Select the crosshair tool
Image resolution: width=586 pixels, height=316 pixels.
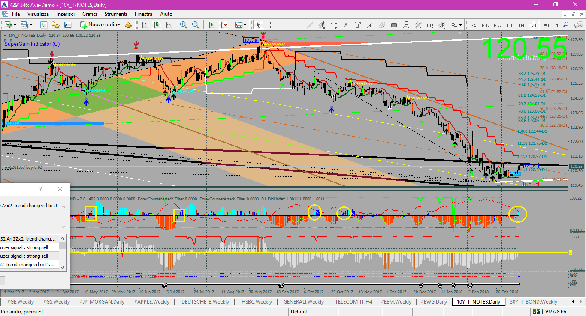tap(271, 25)
